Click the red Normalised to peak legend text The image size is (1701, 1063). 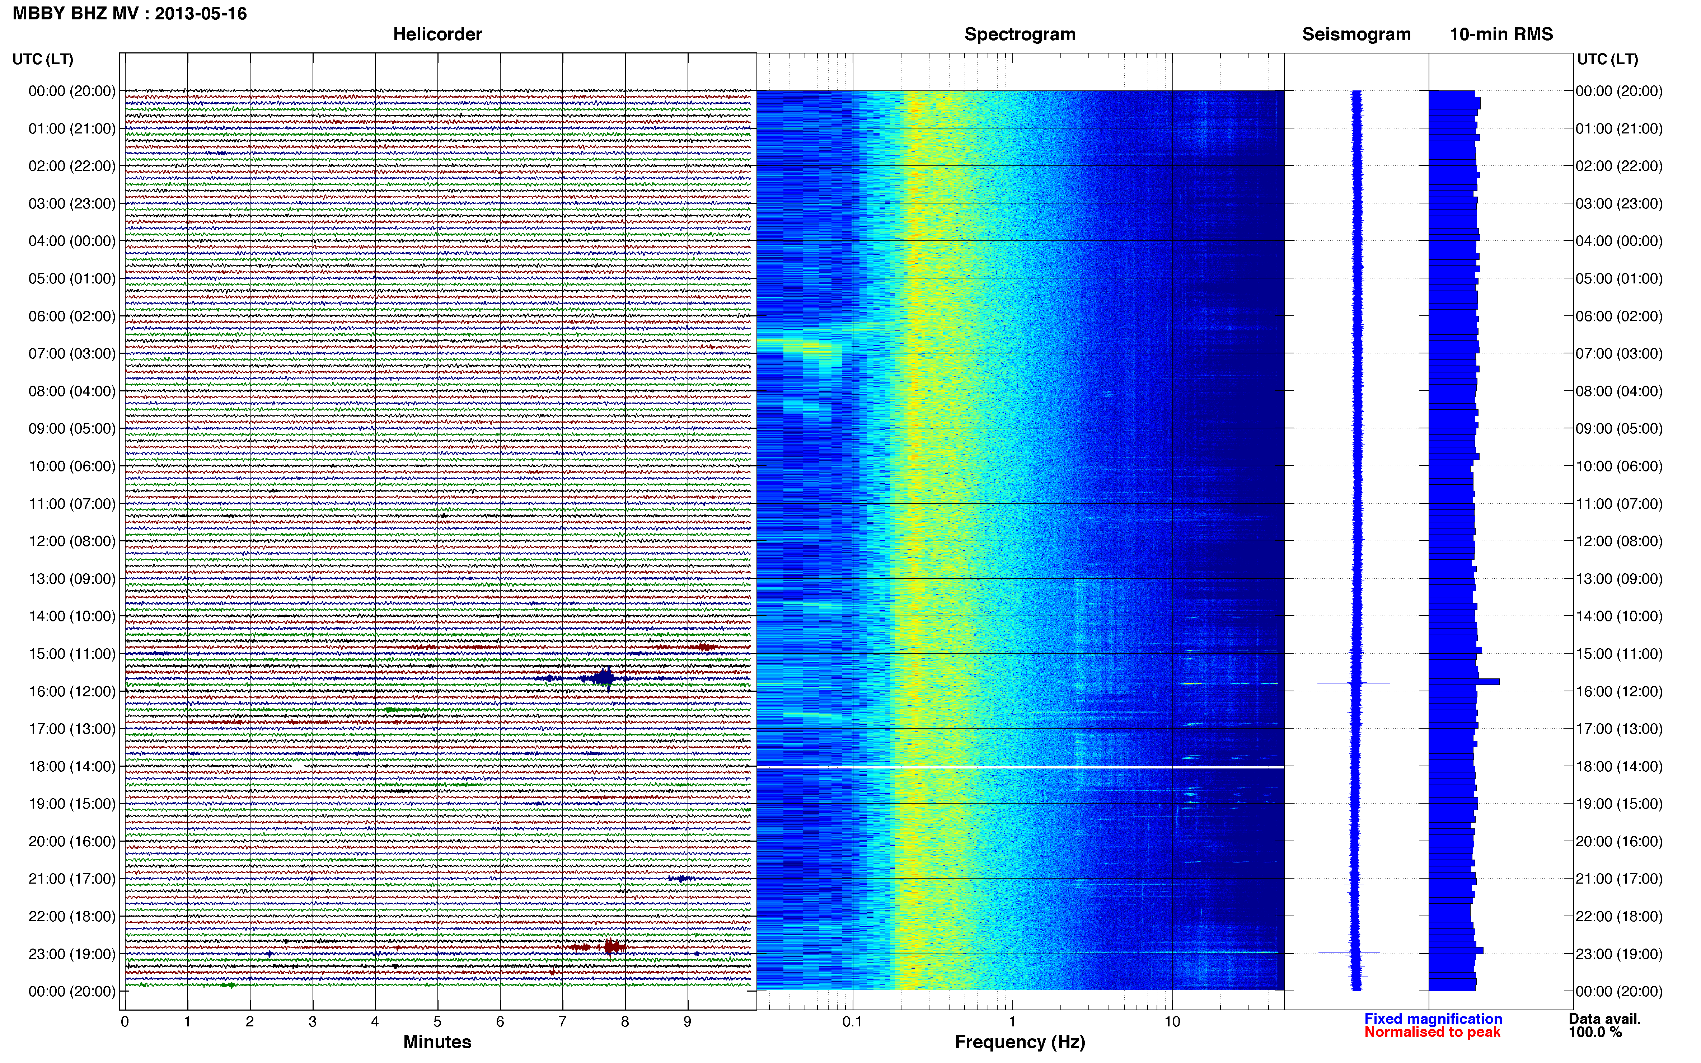click(1432, 1032)
